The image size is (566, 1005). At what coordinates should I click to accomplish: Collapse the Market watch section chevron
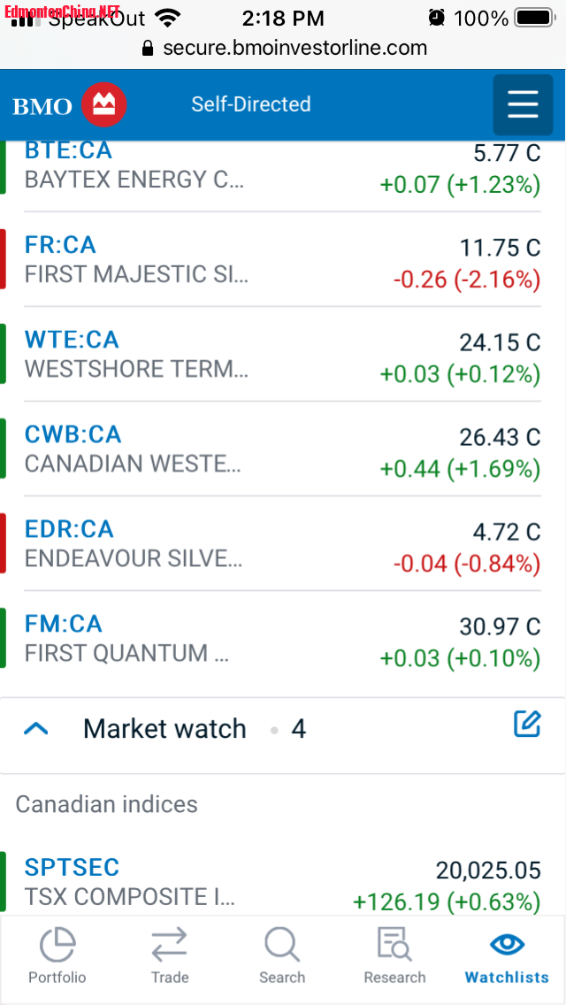click(x=36, y=729)
